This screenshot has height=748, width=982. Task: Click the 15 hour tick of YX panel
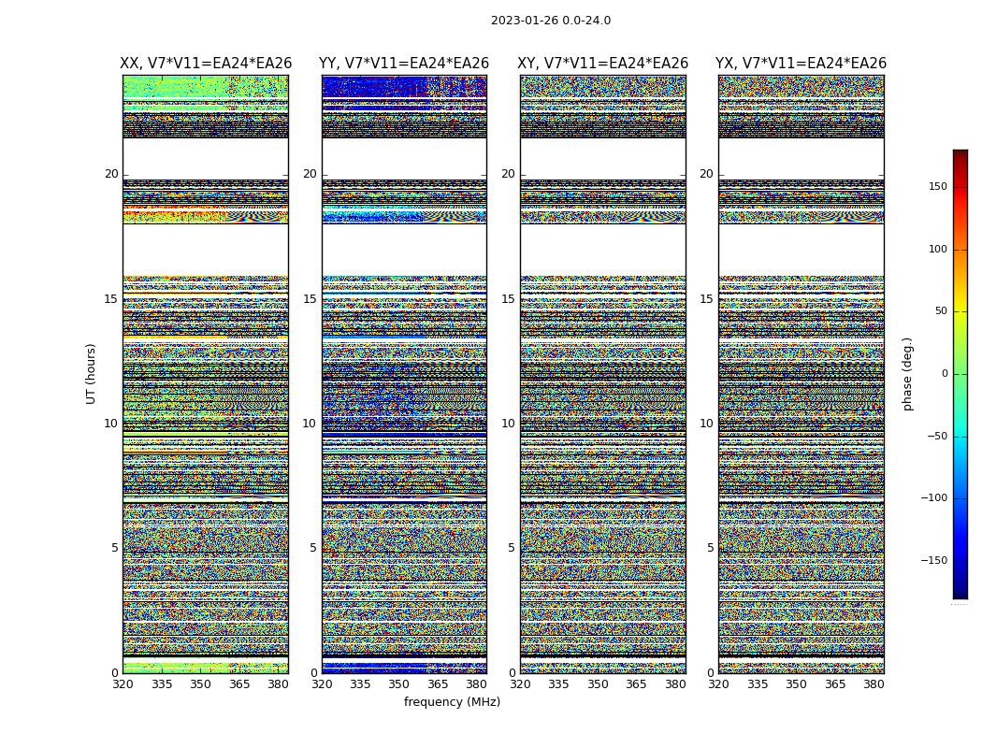click(x=707, y=299)
